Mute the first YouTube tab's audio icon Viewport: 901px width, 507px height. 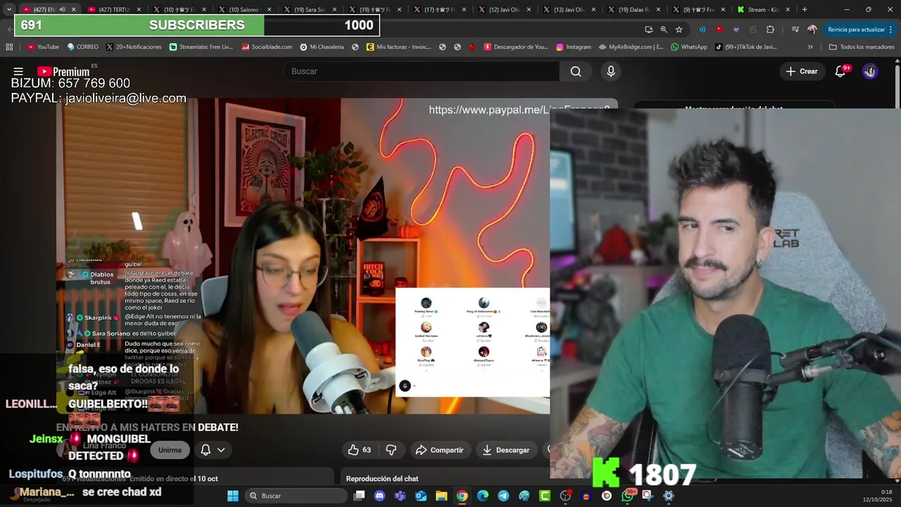[62, 10]
